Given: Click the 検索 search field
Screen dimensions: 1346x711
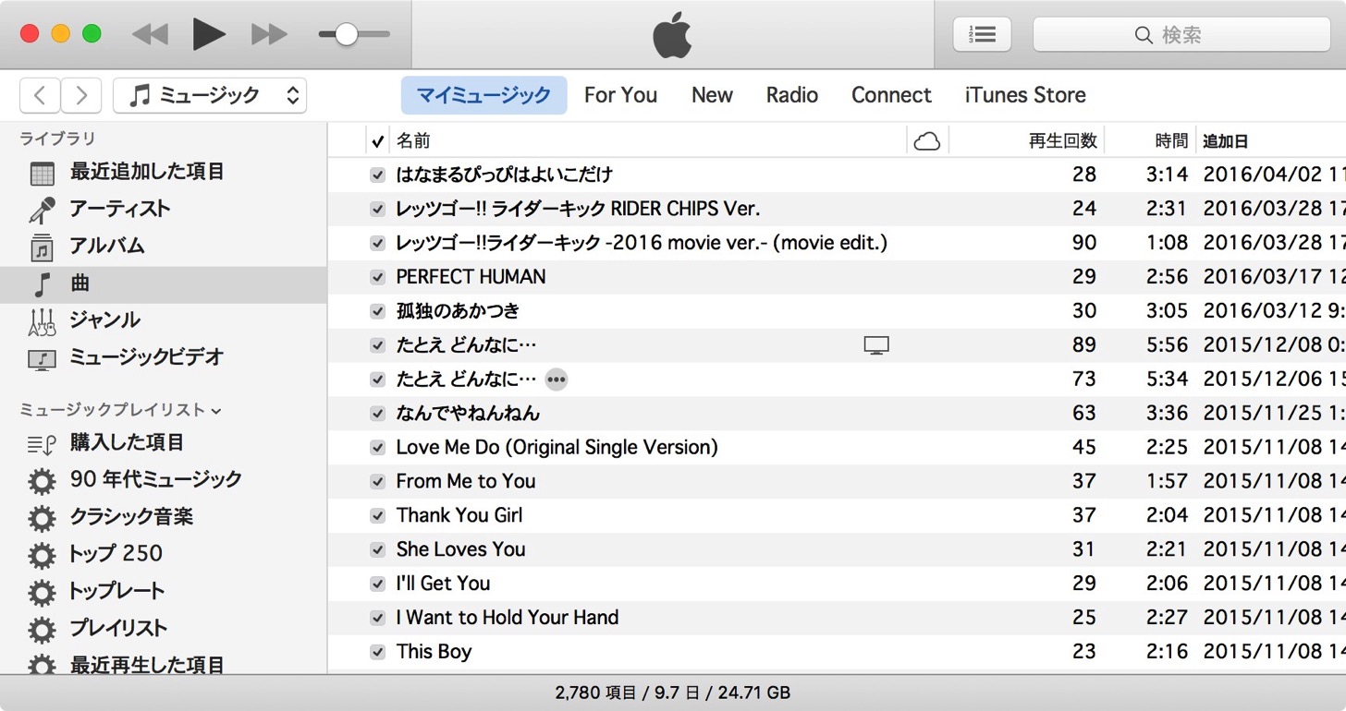Looking at the screenshot, I should tap(1181, 34).
